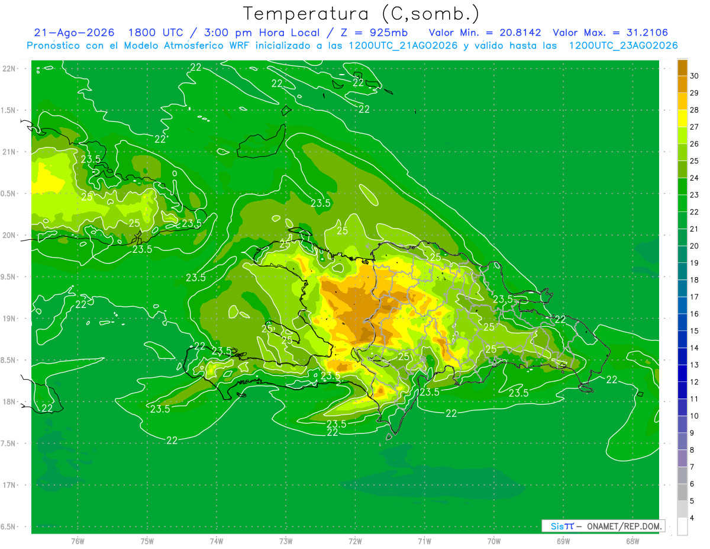Click the colorbar label '30'
This screenshot has width=710, height=549.
695,76
